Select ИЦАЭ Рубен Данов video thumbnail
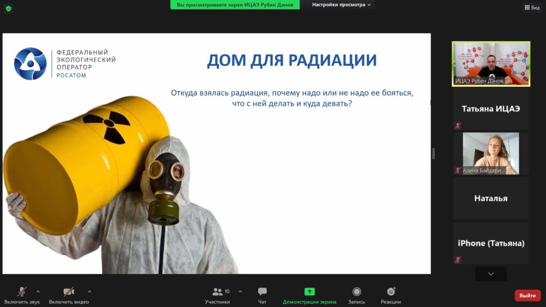 (491, 64)
